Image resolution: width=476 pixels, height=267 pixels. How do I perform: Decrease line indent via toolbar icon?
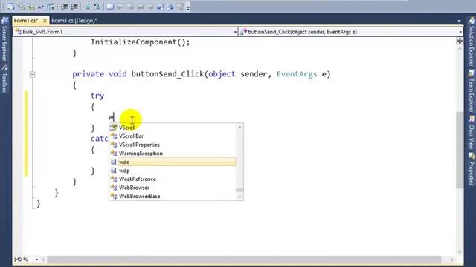point(64,7)
